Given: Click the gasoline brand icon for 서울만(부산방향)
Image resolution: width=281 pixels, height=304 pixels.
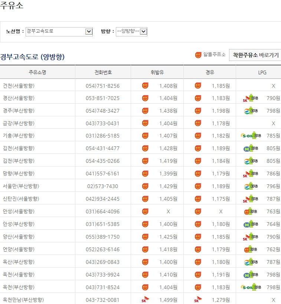Looking at the screenshot, I should coord(145,186).
